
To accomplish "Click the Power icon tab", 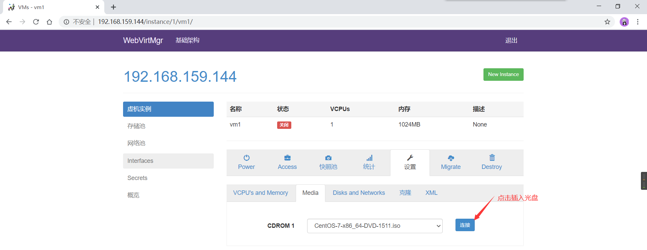I will pos(246,163).
